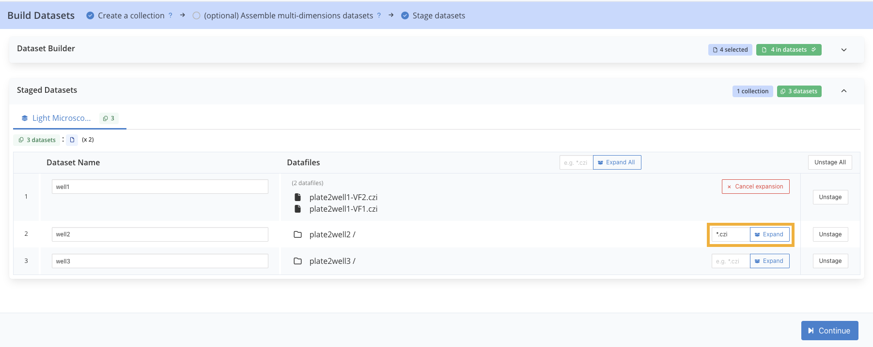Click the Continue button

829,331
